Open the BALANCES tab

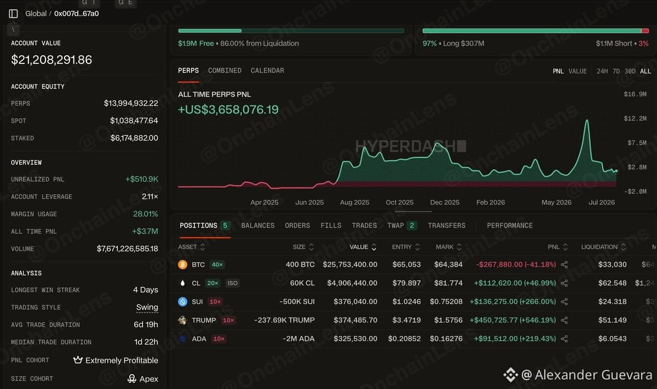point(258,225)
